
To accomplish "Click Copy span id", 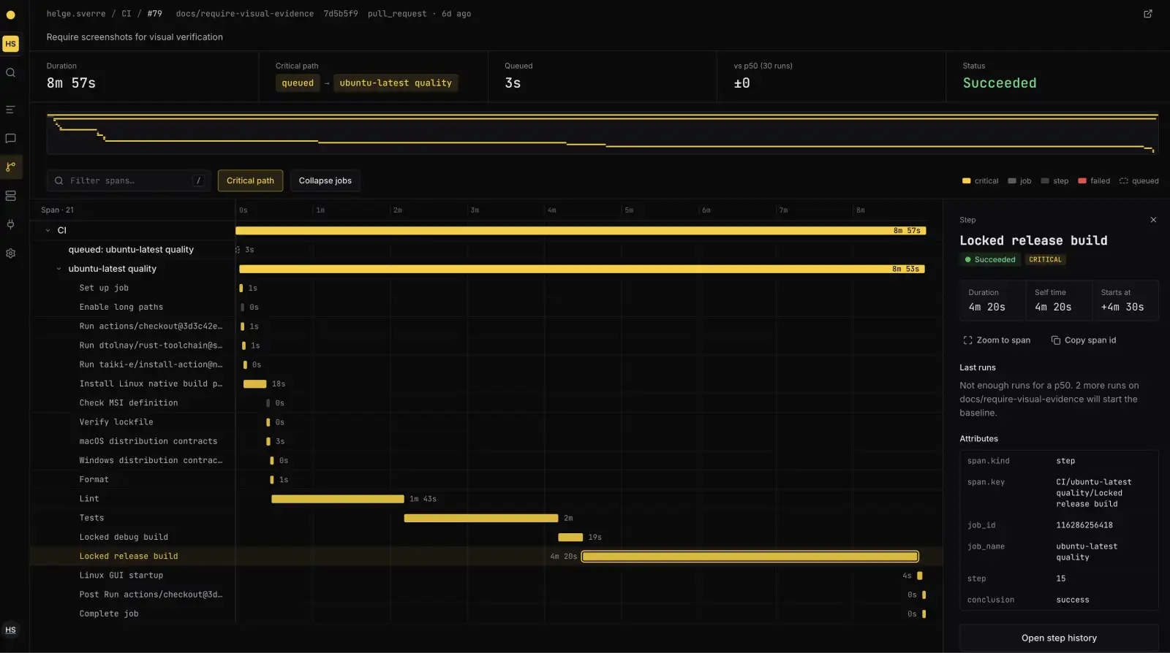I will point(1084,340).
